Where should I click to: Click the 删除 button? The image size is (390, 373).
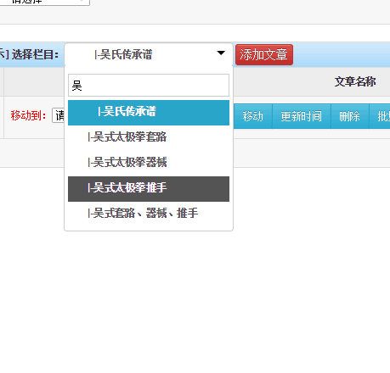(x=350, y=116)
